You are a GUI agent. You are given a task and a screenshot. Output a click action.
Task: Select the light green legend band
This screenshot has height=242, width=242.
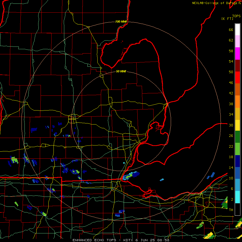pyautogui.click(x=237, y=149)
